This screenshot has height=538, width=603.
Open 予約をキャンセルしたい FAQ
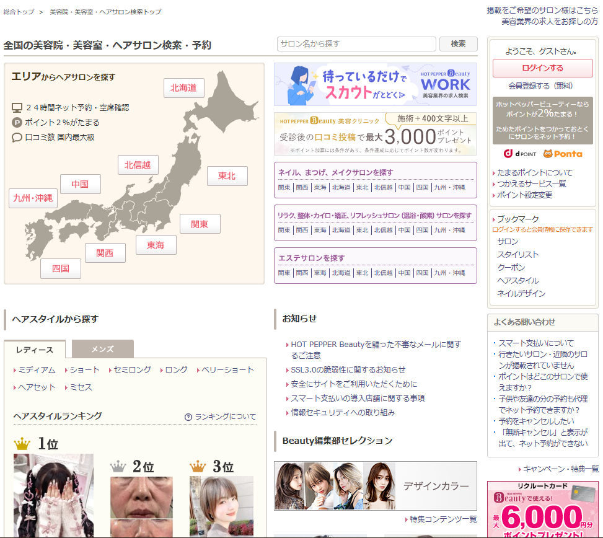click(536, 421)
